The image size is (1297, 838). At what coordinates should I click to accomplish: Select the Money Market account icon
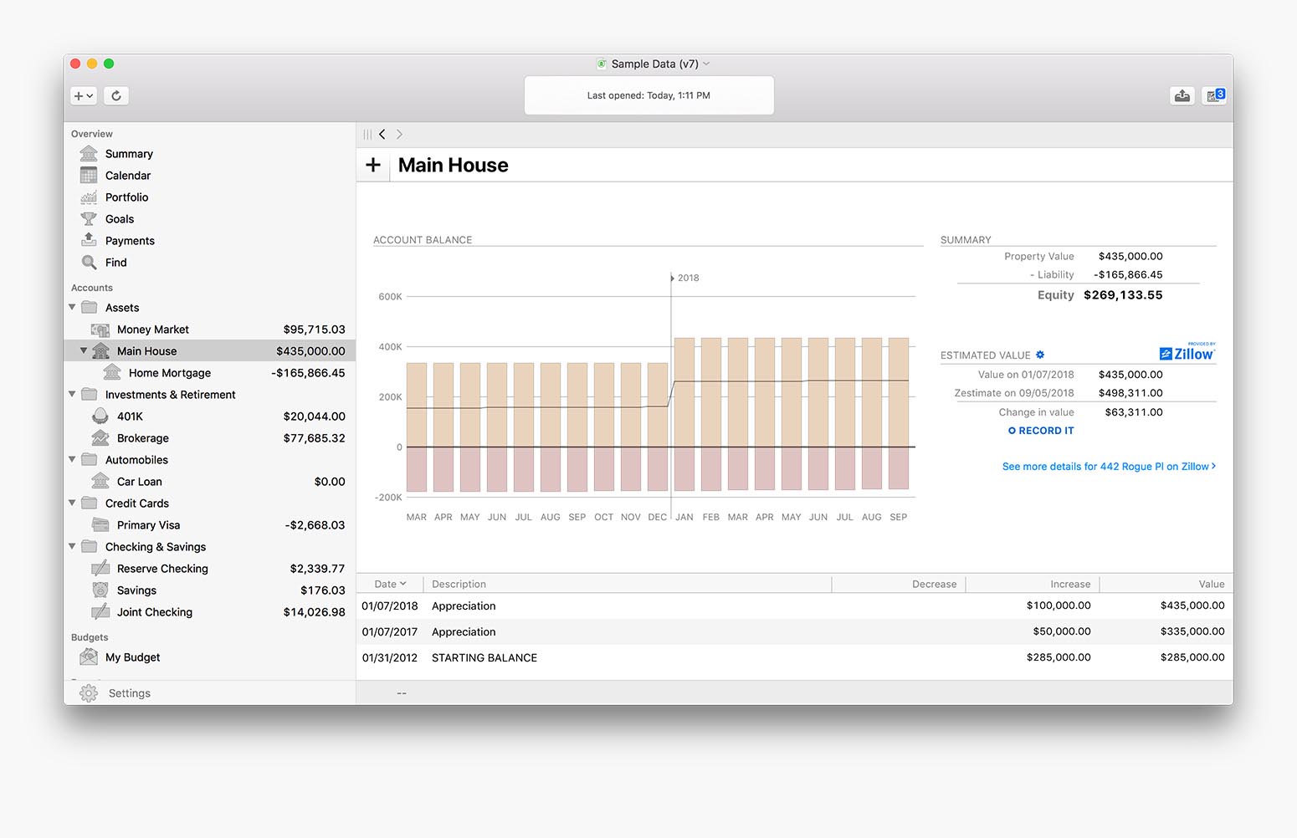coord(100,330)
